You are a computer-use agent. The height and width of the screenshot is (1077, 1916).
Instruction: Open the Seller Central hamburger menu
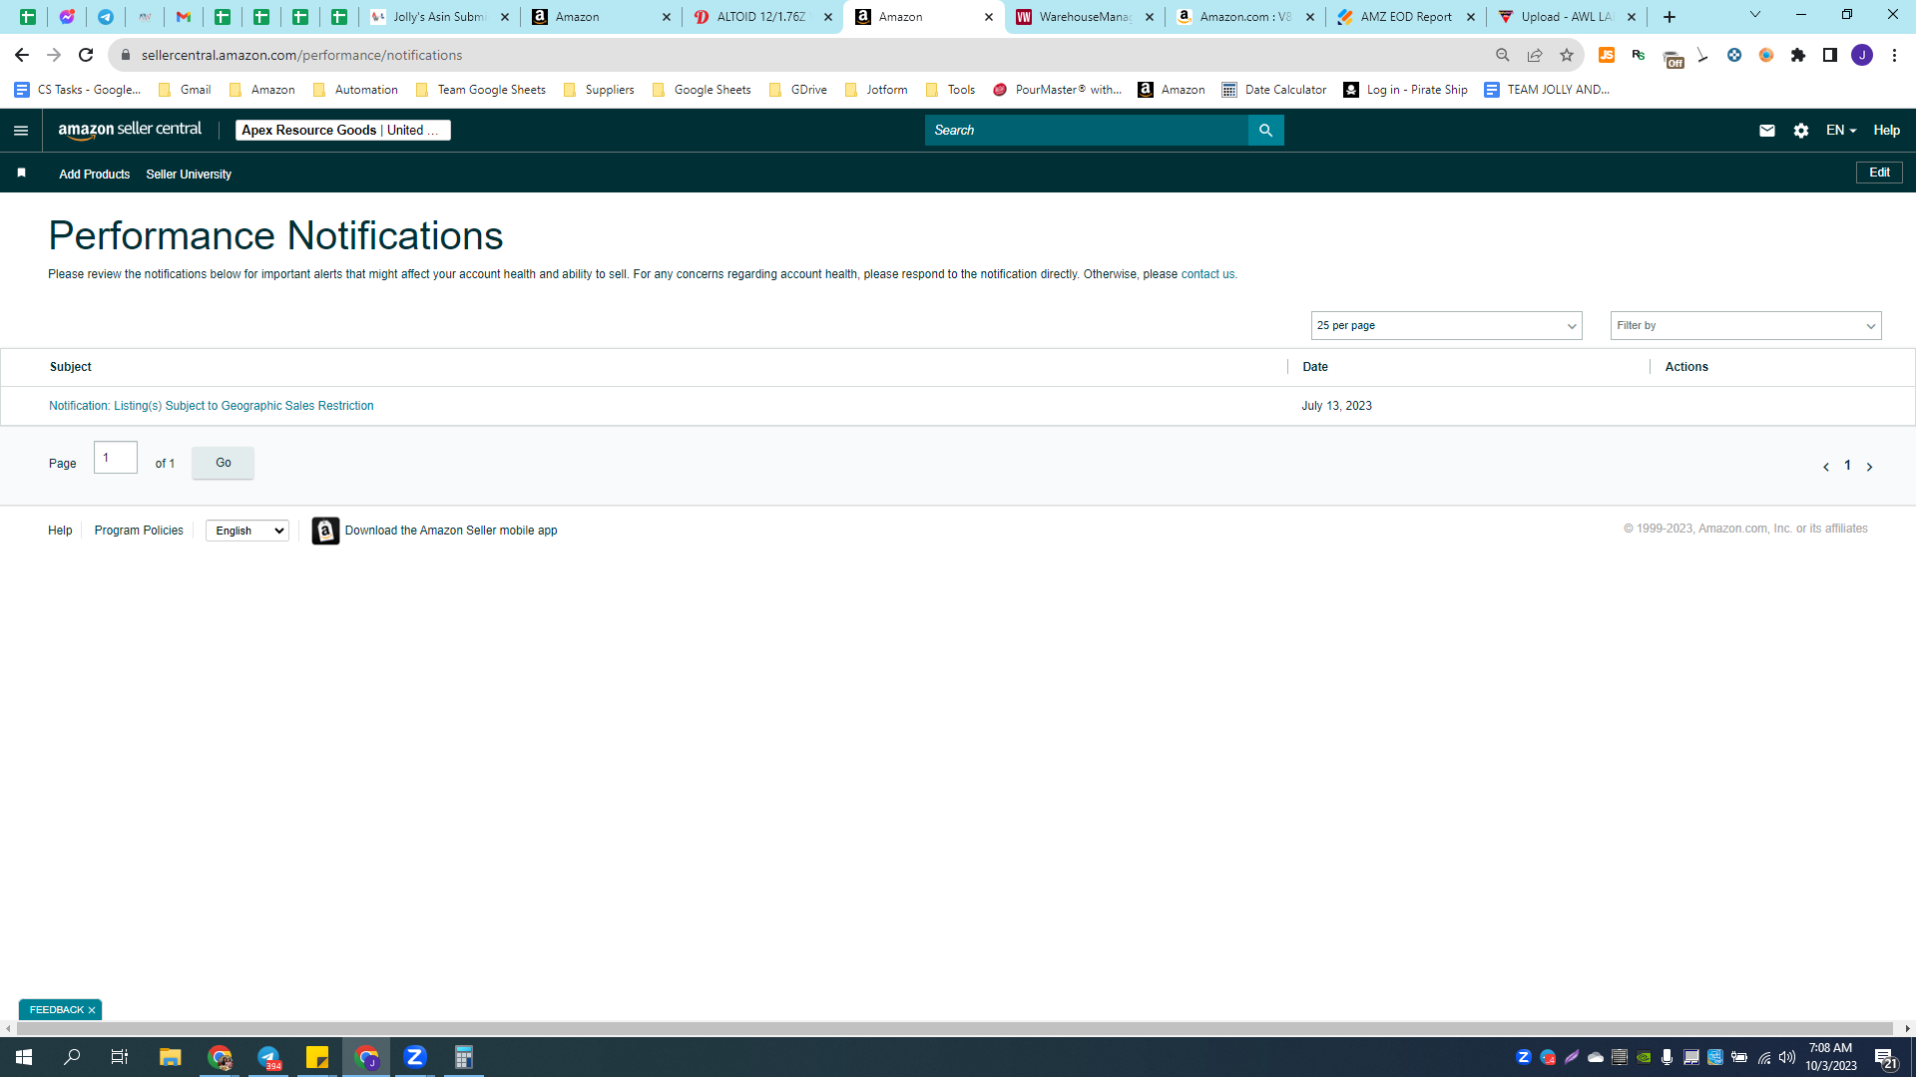[x=21, y=131]
